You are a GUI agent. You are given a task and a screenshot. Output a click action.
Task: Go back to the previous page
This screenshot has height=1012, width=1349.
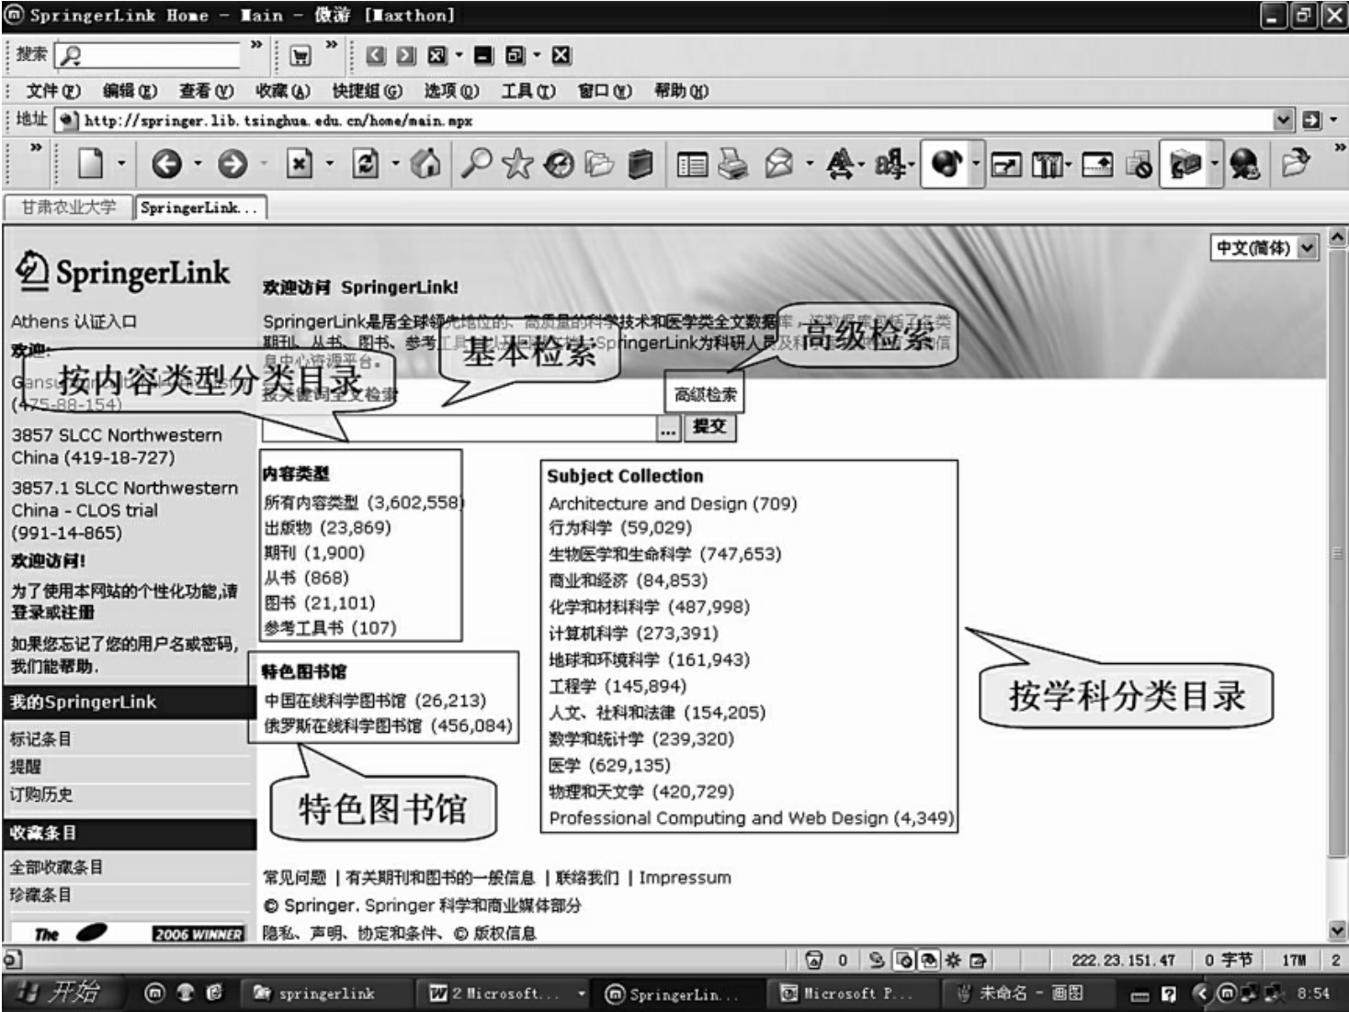coord(165,164)
